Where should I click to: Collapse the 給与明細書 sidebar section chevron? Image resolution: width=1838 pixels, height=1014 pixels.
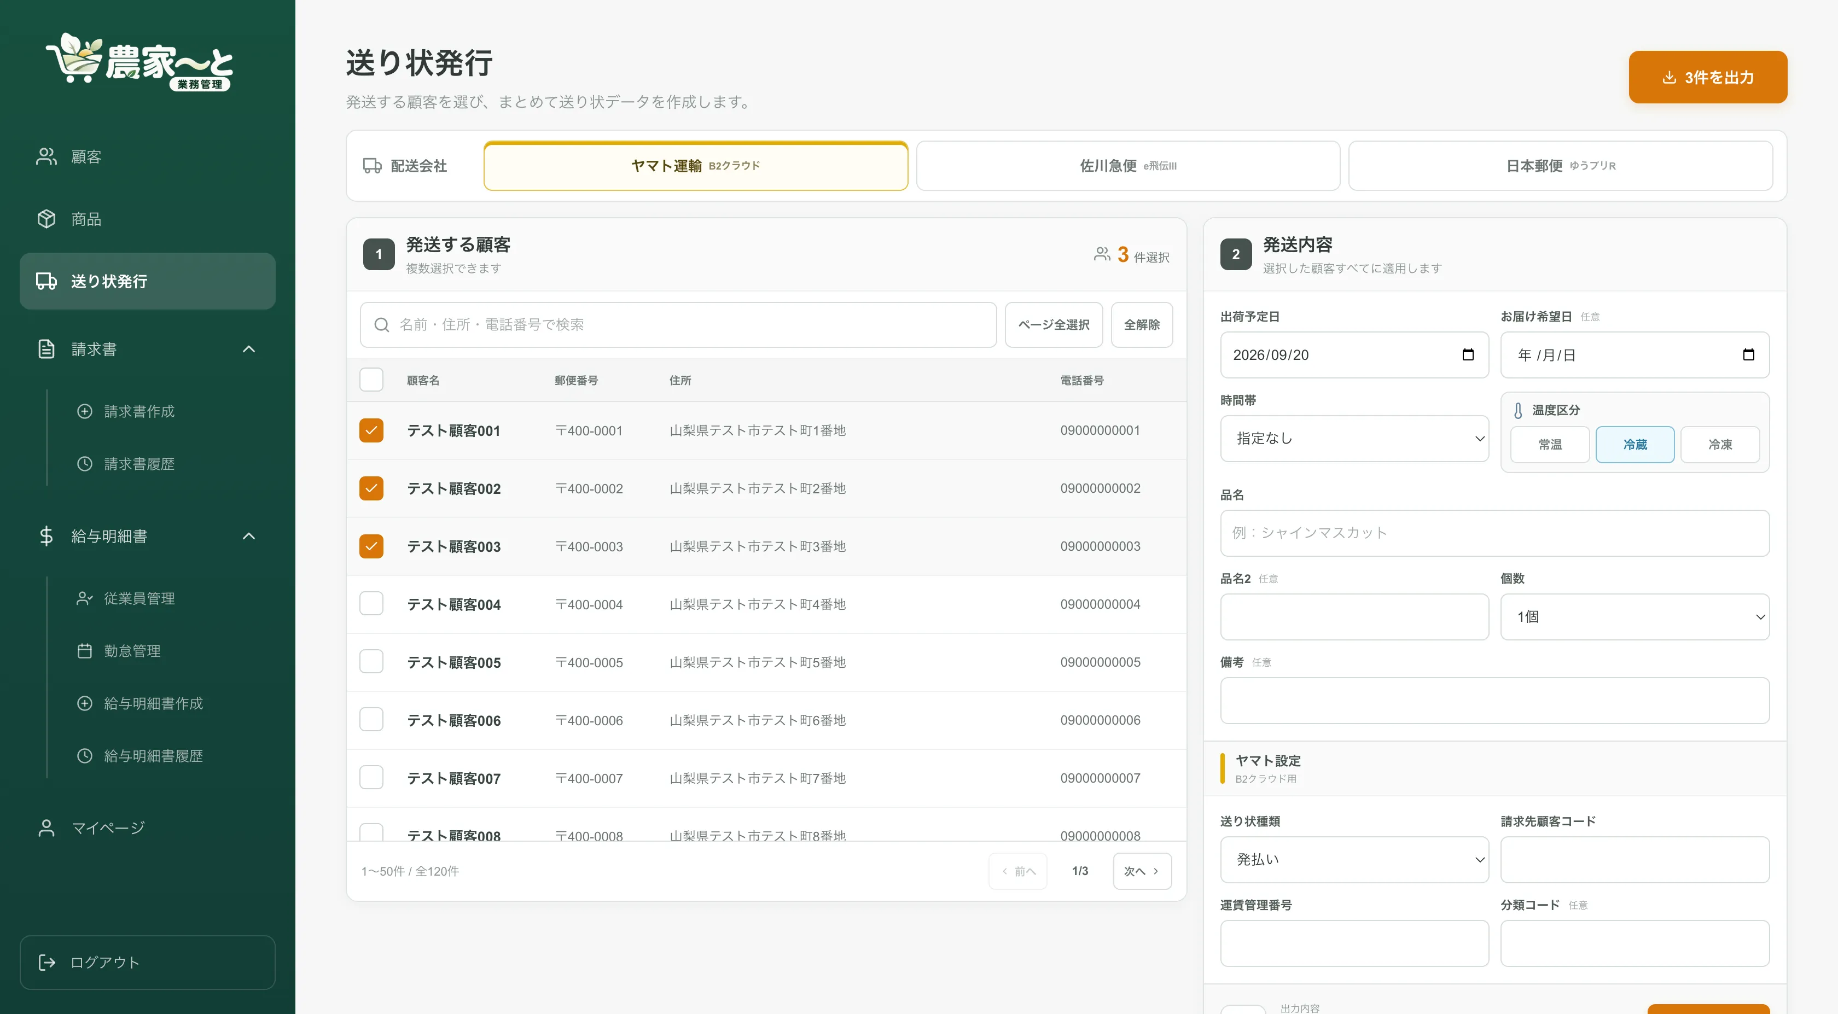[249, 536]
